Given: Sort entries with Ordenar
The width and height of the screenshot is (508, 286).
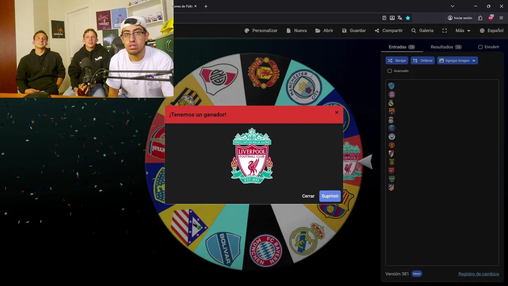Looking at the screenshot, I should click(x=423, y=60).
